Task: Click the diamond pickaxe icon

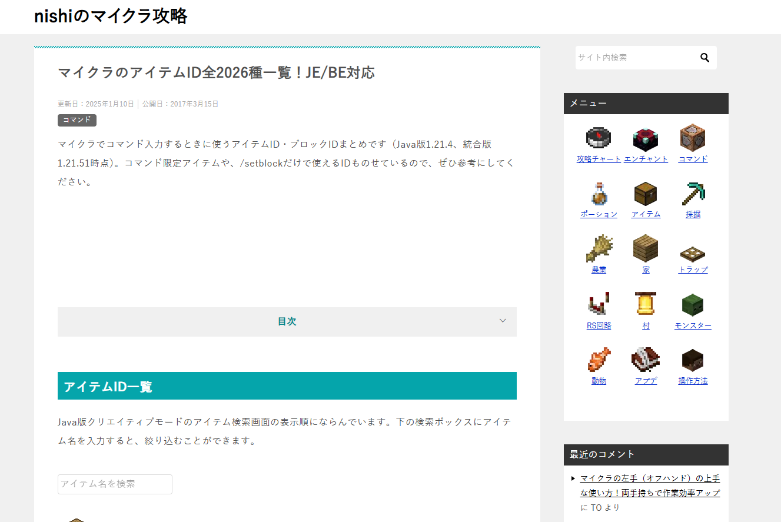Action: [693, 193]
